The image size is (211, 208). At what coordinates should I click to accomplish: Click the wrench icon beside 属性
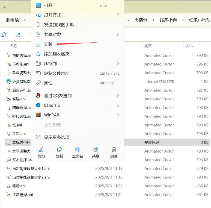38,83
